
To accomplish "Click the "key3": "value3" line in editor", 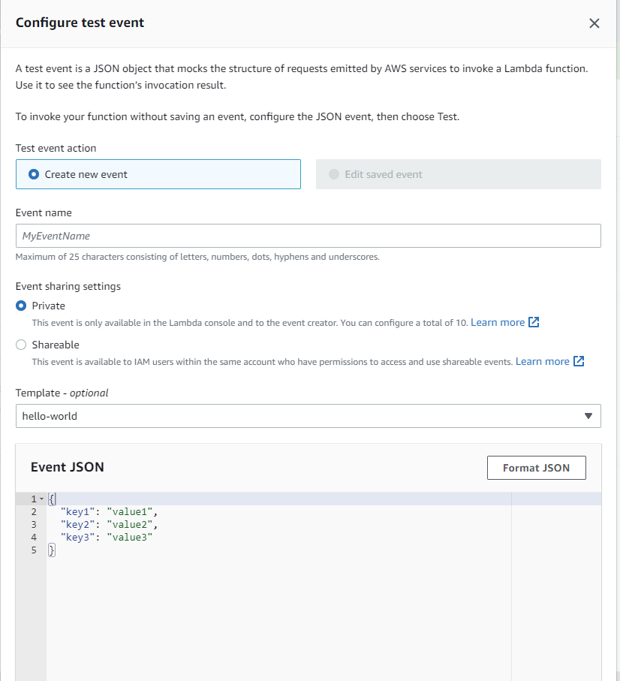I will 107,538.
